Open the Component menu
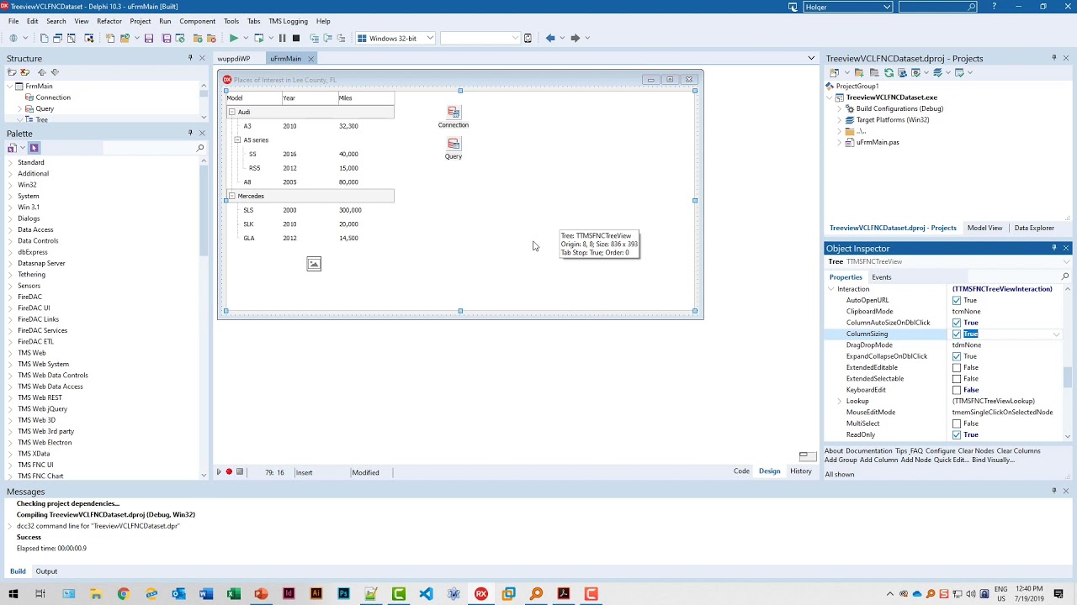Screen dimensions: 1077x605 click(197, 21)
